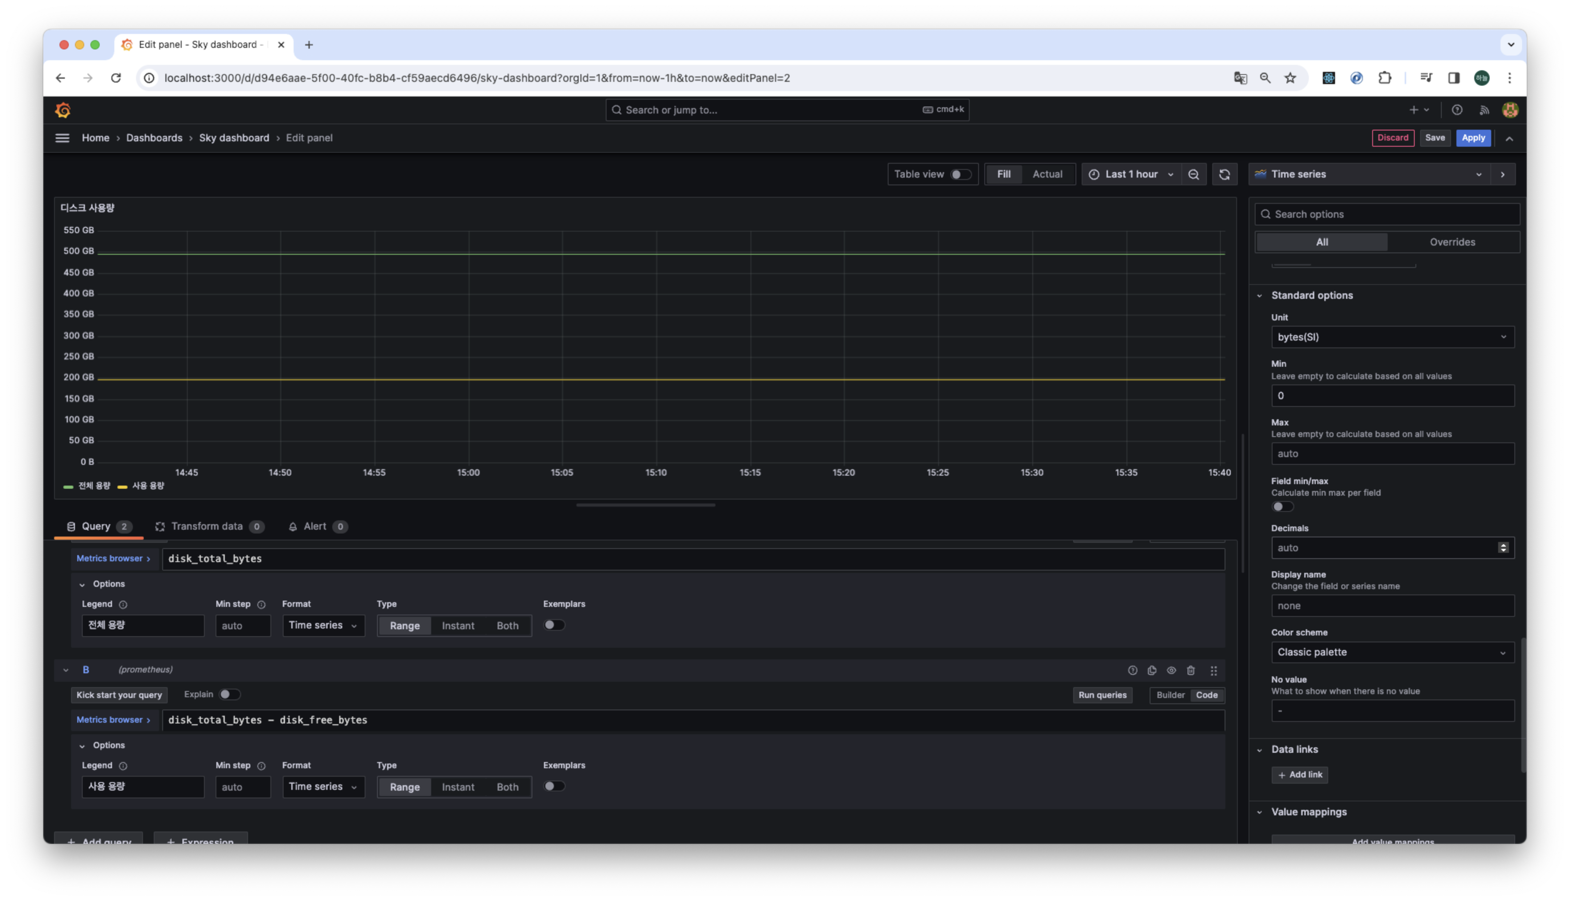
Task: Open the hamburger navigation menu
Action: [62, 138]
